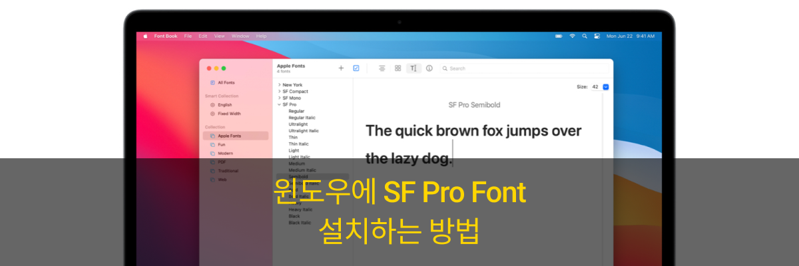
Task: Select the Custom text preview view
Action: [x=413, y=68]
